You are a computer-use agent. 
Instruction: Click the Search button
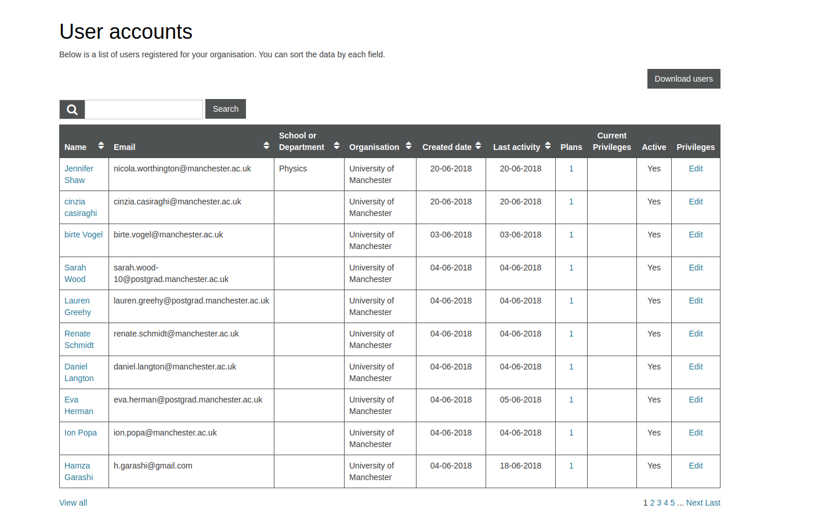[x=226, y=109]
